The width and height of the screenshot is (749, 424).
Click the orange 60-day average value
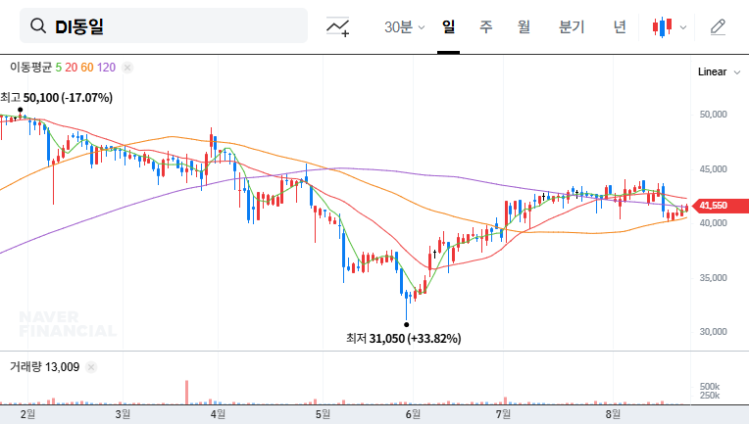87,68
